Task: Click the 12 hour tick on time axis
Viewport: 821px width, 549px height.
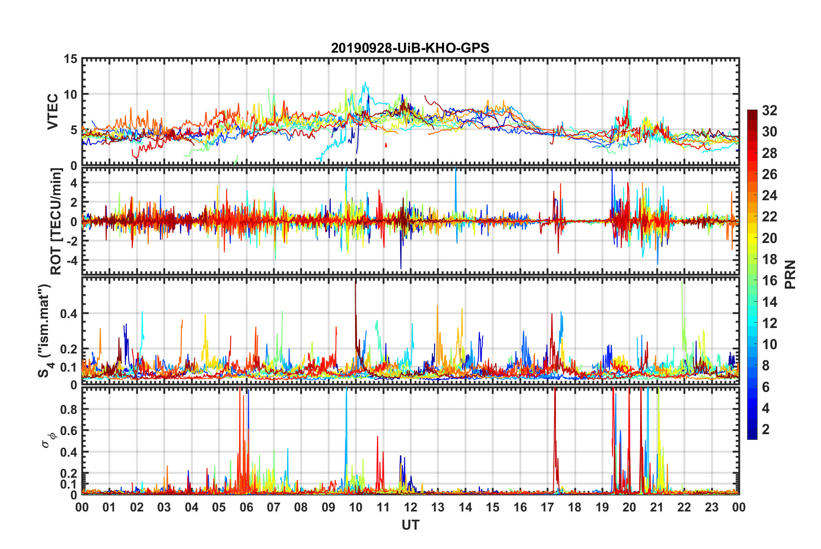Action: tap(410, 507)
